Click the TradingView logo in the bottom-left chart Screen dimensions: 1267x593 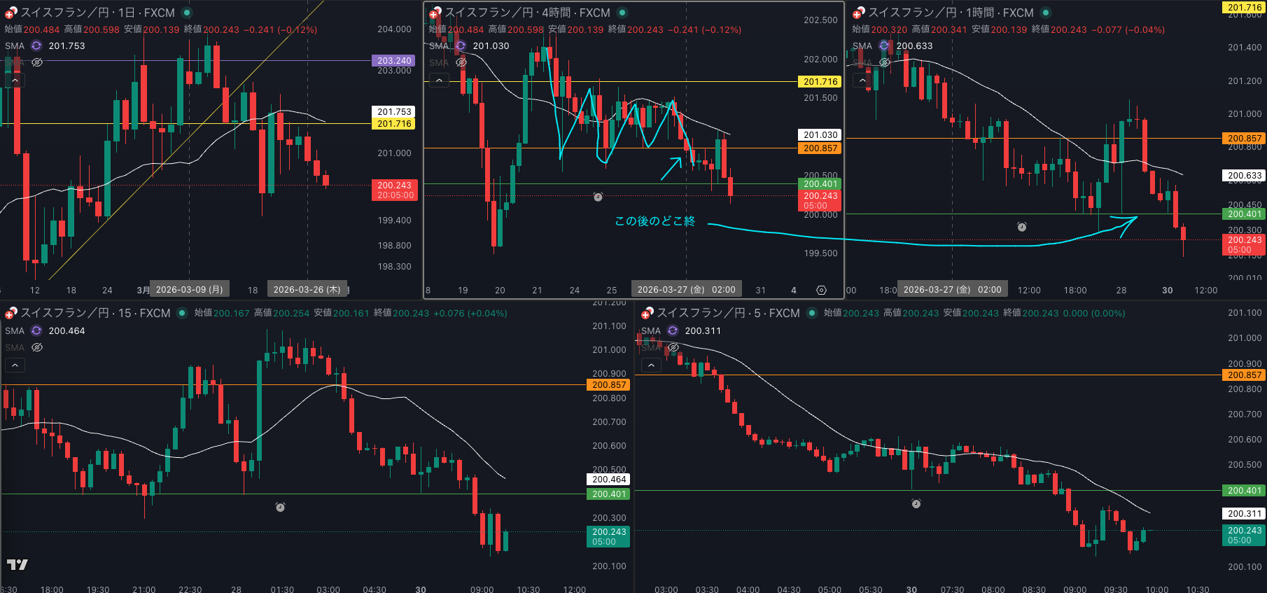coord(17,564)
